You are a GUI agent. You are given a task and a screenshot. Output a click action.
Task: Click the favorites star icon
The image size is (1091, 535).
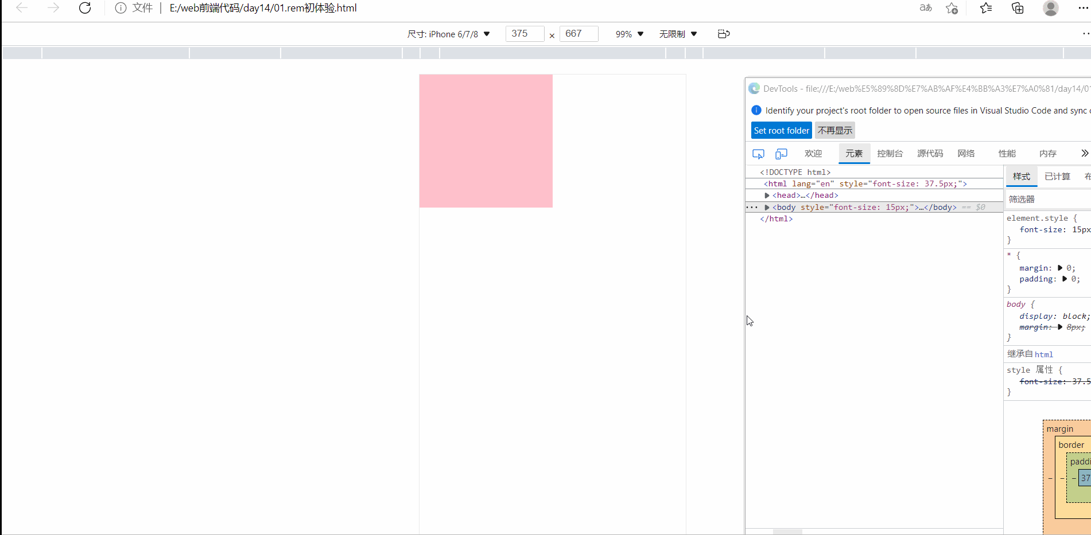pyautogui.click(x=985, y=8)
